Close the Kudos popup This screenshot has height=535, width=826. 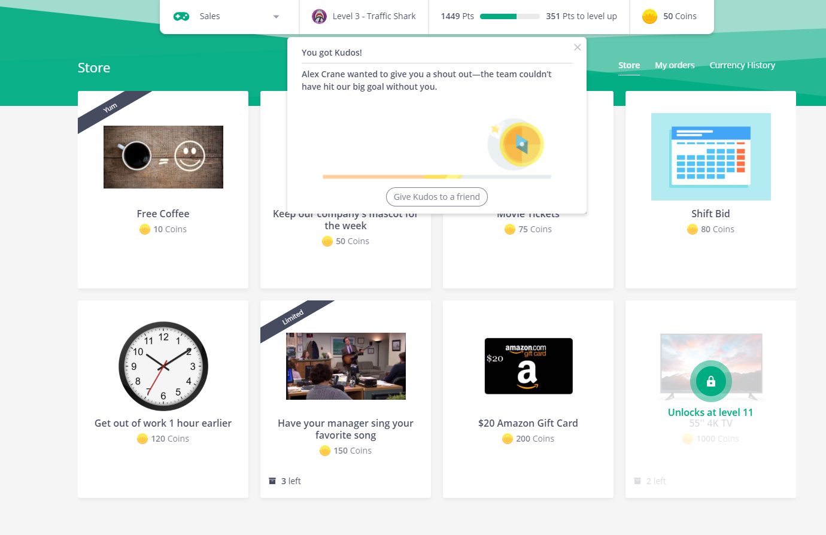tap(578, 47)
